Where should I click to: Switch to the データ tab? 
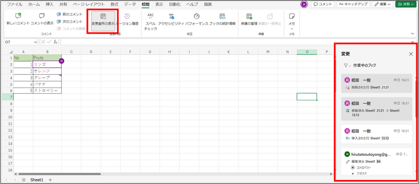(130, 4)
